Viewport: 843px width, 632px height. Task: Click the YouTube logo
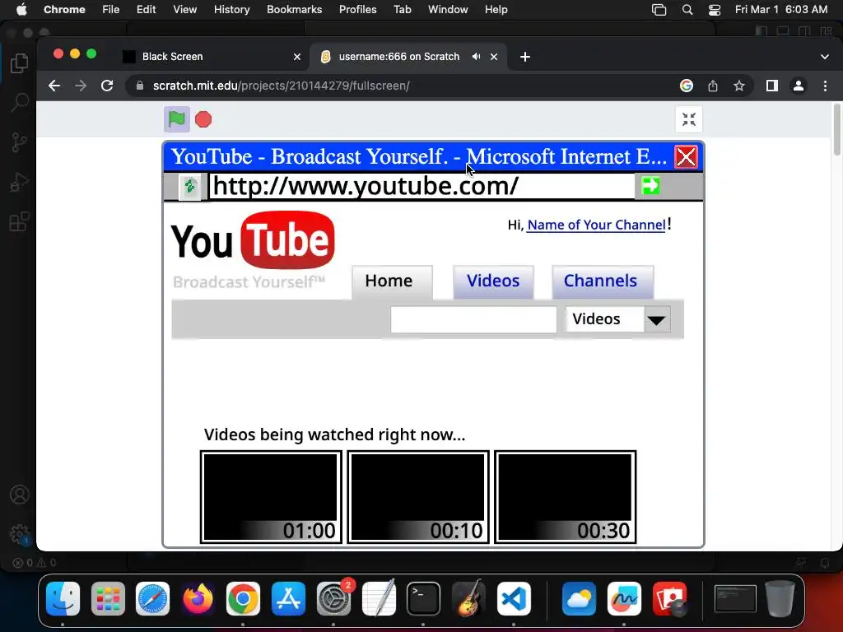(x=253, y=240)
